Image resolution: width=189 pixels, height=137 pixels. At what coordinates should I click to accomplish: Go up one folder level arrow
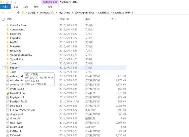18,13
